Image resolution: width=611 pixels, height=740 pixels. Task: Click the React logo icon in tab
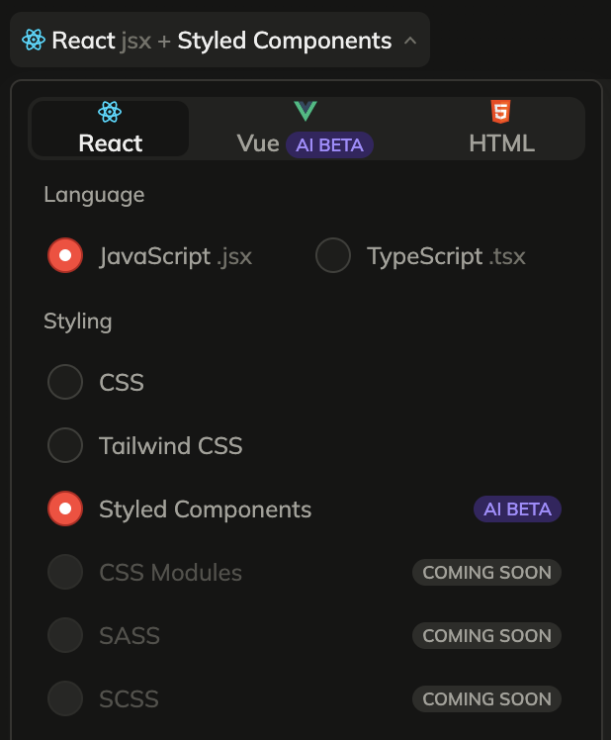pos(110,112)
